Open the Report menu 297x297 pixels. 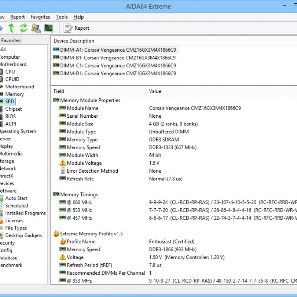point(17,17)
